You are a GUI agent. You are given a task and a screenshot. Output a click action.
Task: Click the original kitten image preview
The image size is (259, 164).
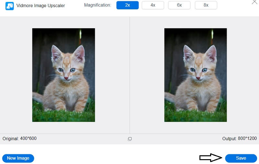[x=63, y=75]
